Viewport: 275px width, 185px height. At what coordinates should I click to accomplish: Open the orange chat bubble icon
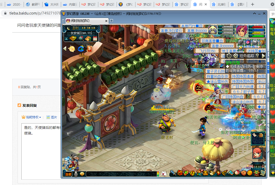pos(82,174)
